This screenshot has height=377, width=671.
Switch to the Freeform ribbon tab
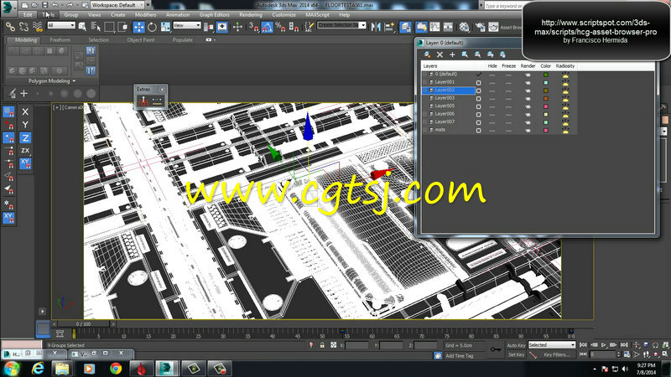click(60, 39)
